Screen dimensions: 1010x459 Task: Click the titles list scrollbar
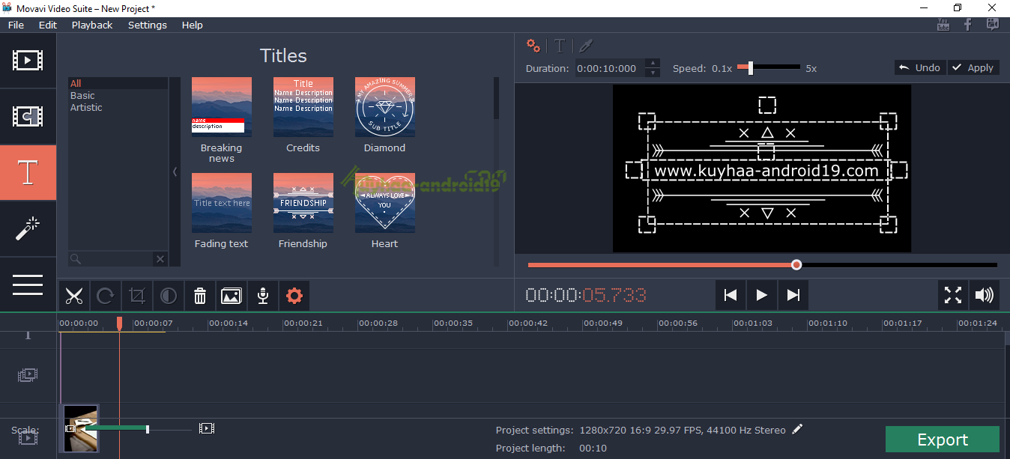pos(495,97)
